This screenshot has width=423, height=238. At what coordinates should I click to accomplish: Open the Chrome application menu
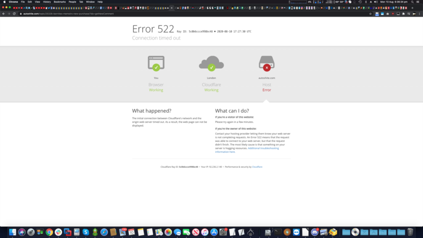point(13,2)
